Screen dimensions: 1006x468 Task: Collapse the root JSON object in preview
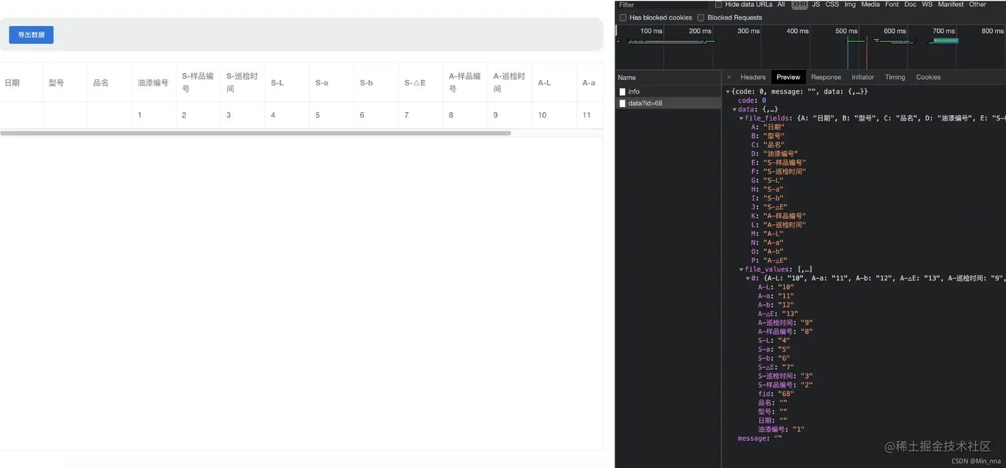pos(728,91)
